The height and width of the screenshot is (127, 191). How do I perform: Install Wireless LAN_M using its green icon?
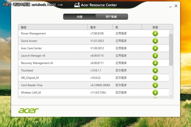pos(155,93)
